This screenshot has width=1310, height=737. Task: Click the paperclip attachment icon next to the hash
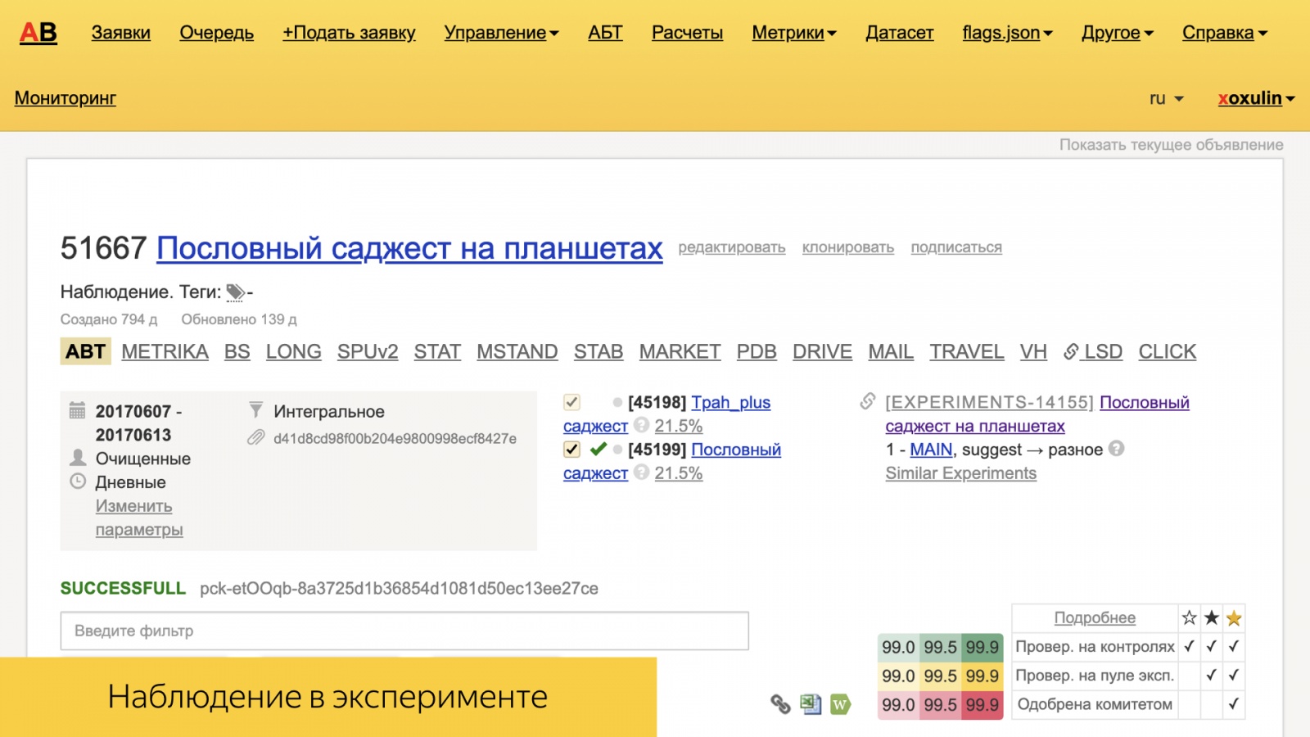(x=255, y=438)
